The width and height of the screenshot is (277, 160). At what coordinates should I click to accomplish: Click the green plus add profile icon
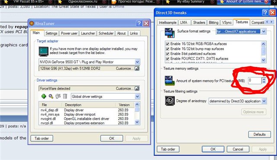click(44, 96)
